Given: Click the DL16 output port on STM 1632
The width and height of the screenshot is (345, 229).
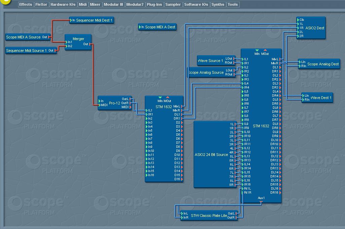Looking at the screenshot, I should pos(280,189).
